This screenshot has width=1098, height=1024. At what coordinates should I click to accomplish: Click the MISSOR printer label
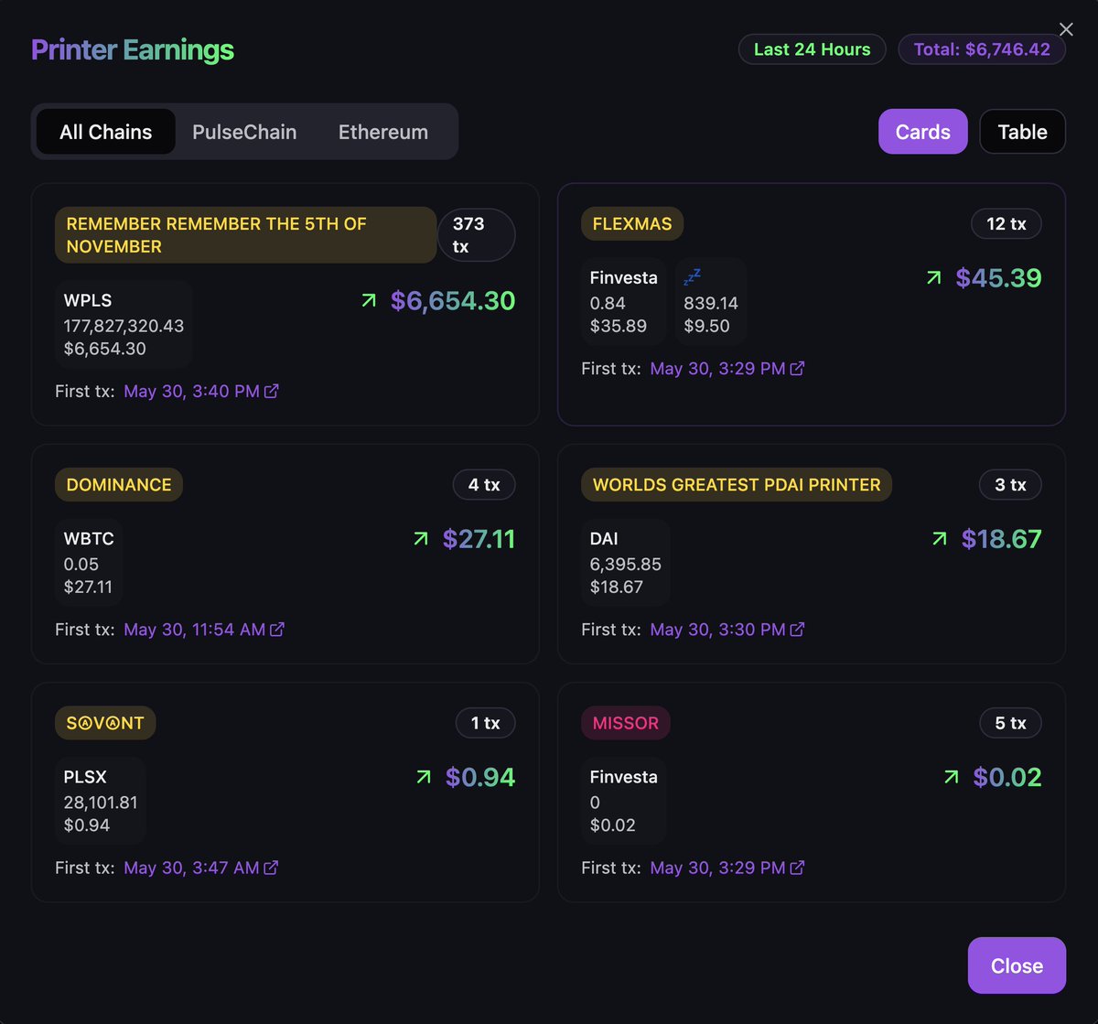pyautogui.click(x=626, y=723)
